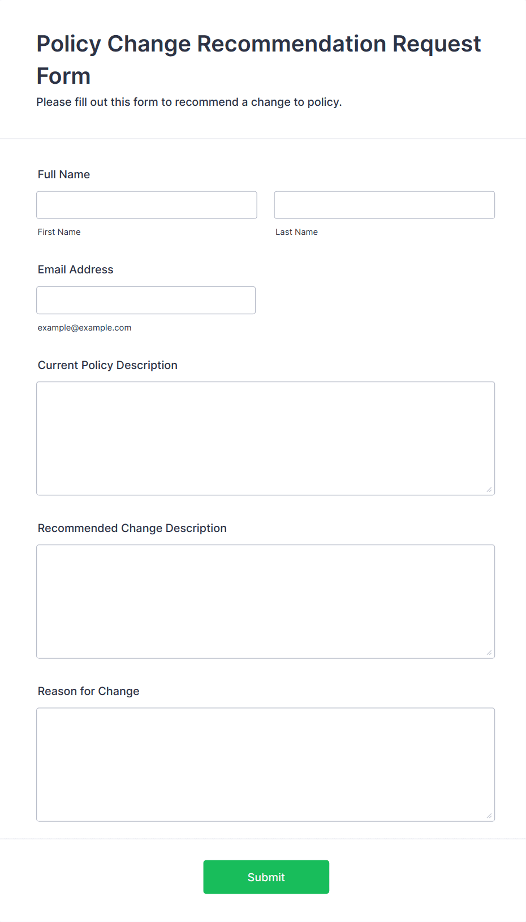The height and width of the screenshot is (922, 526).
Task: Click the Current Policy Description resize handle
Action: tap(489, 490)
